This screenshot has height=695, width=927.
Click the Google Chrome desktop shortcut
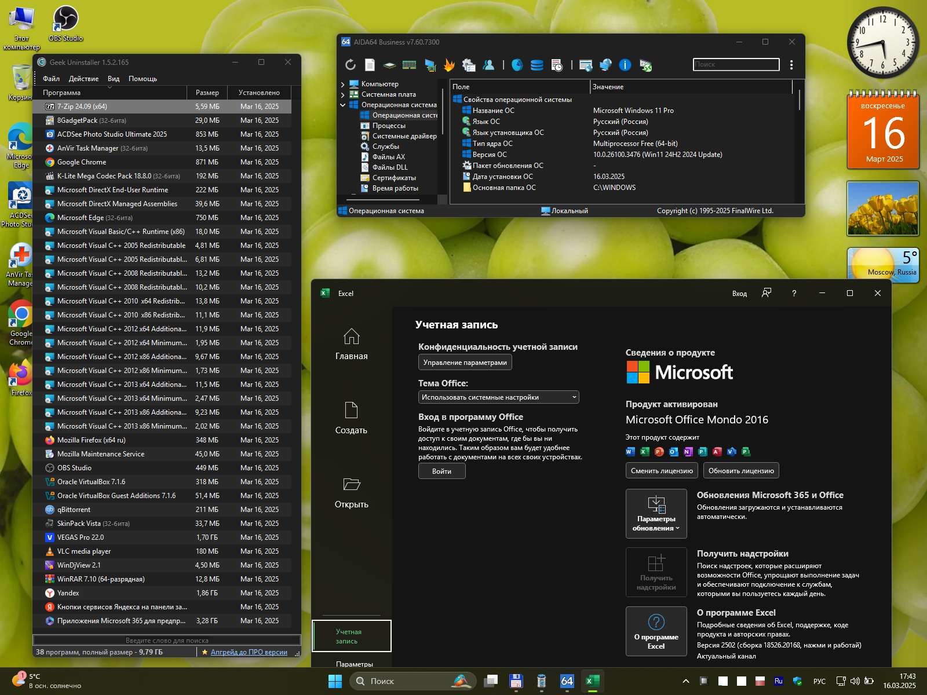[21, 323]
